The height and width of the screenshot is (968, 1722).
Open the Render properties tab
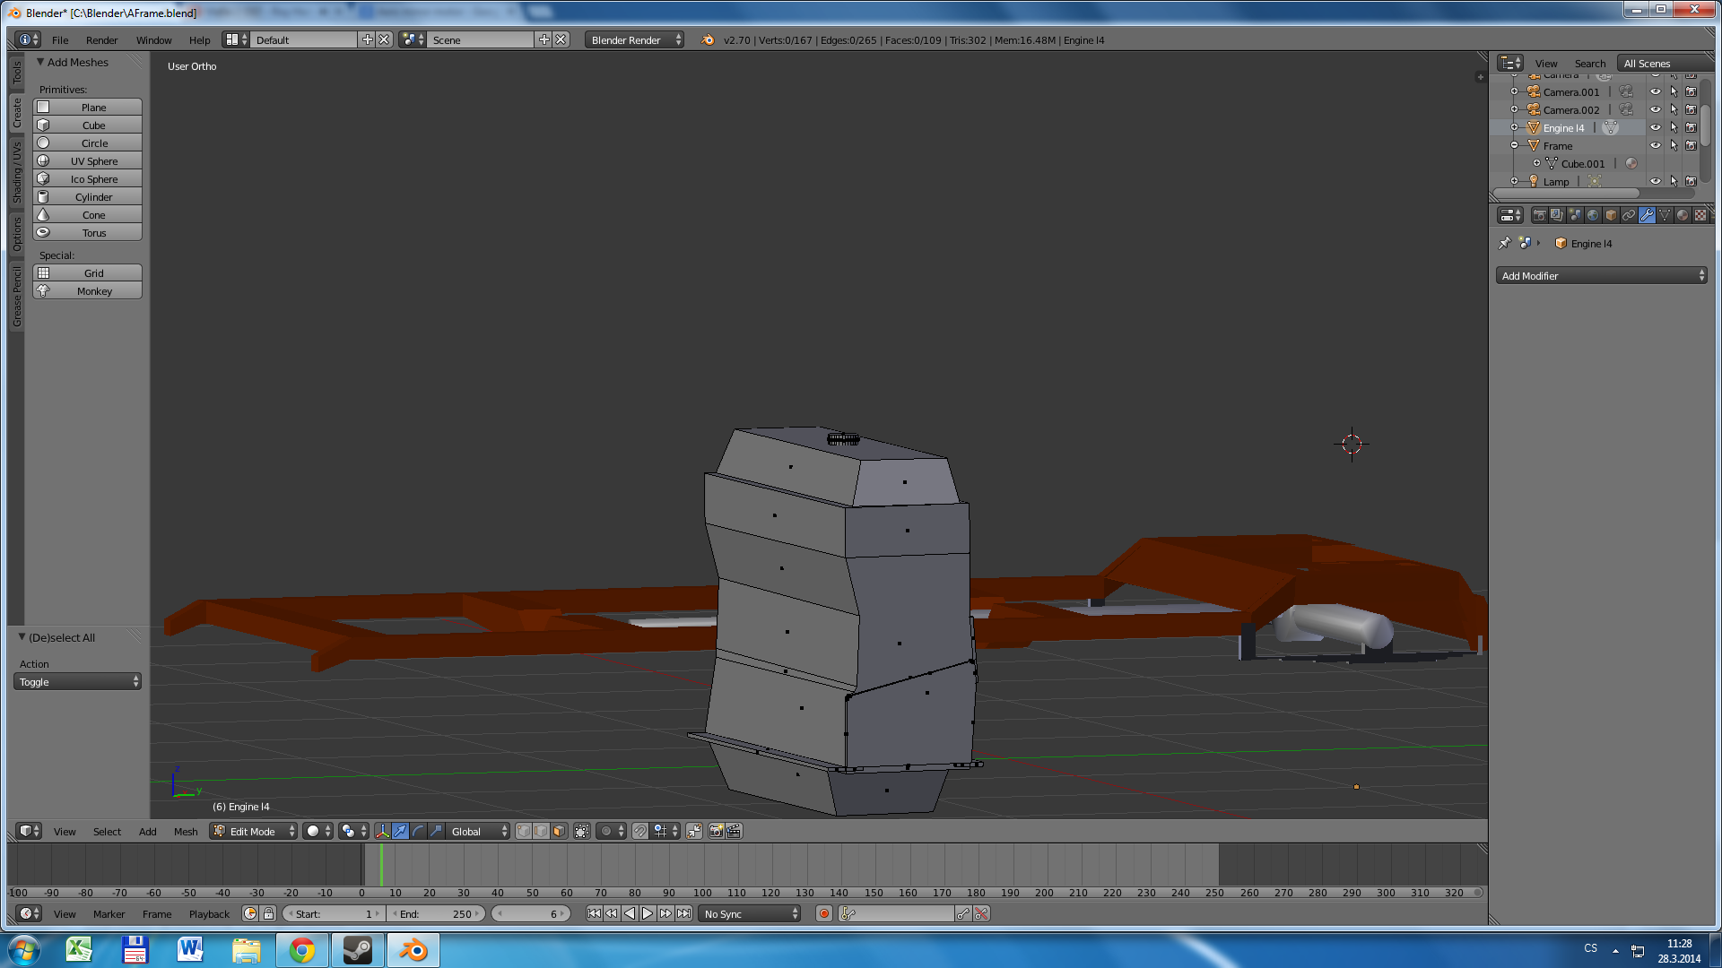pyautogui.click(x=1539, y=215)
